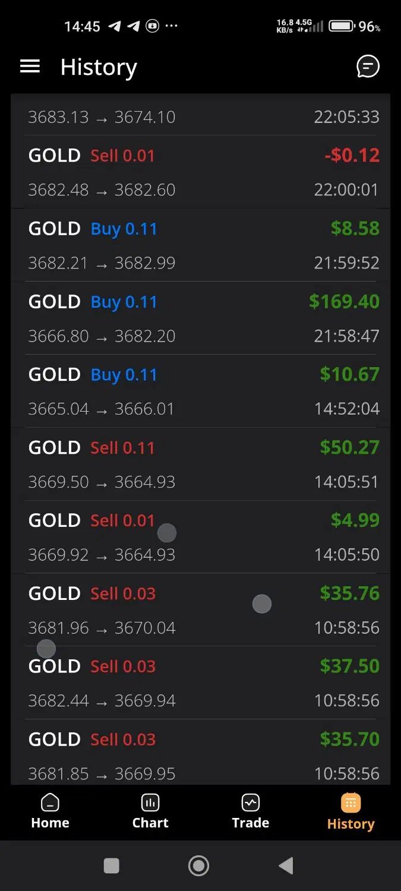
Task: Open GOLD Sell 0.03 trade with $35.70
Action: point(200,753)
